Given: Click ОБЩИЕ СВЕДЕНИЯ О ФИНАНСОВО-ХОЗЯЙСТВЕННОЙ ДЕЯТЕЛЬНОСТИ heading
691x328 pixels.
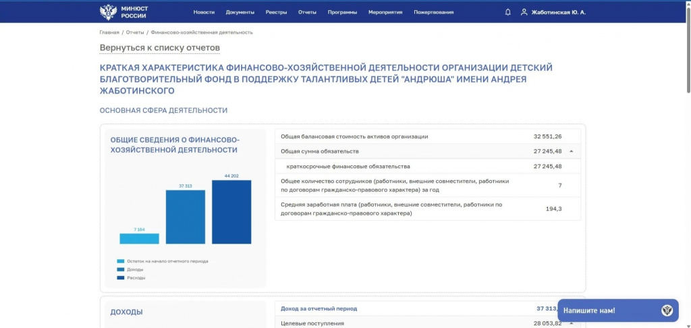Looking at the screenshot, I should coord(175,145).
